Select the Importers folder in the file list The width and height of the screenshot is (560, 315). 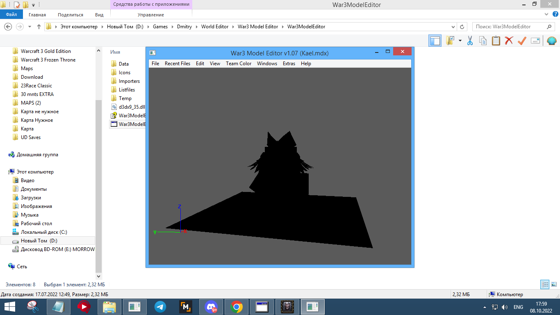(129, 81)
